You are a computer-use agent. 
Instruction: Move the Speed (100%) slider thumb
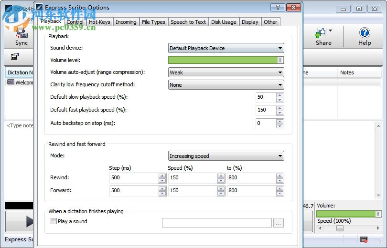click(340, 228)
